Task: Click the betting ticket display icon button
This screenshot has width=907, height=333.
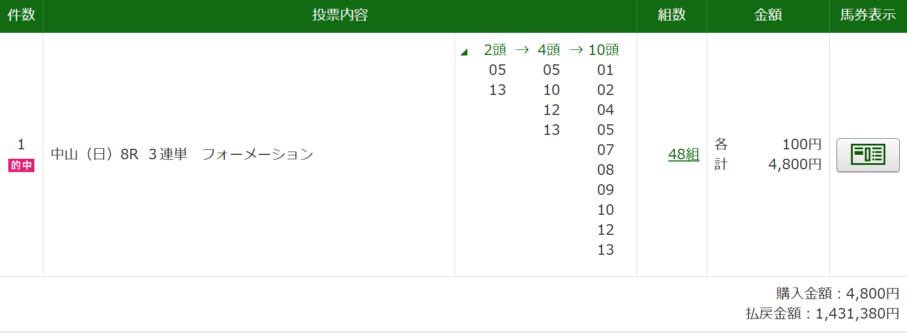Action: [868, 155]
